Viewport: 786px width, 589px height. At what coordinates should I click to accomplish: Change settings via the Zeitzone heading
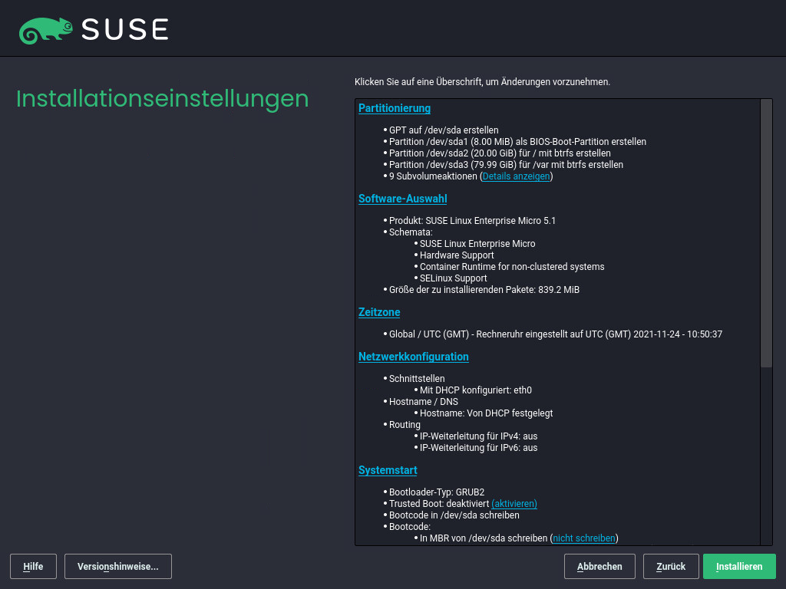click(x=378, y=312)
